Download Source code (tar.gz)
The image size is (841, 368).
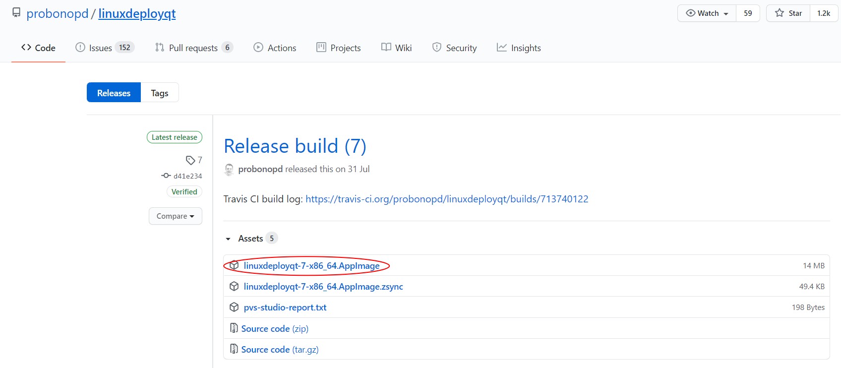(280, 350)
